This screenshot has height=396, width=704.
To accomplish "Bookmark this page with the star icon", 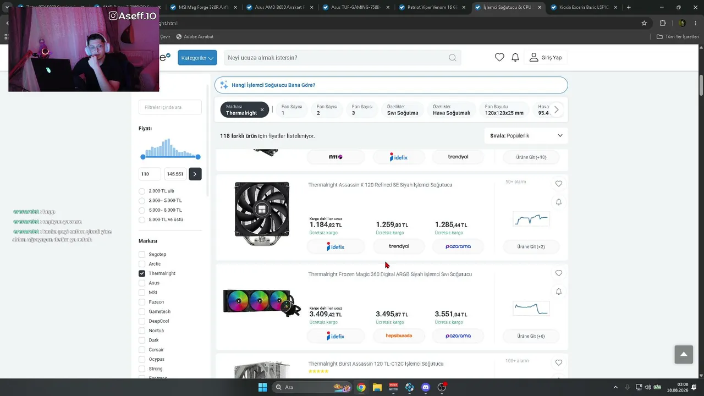I will (x=644, y=23).
